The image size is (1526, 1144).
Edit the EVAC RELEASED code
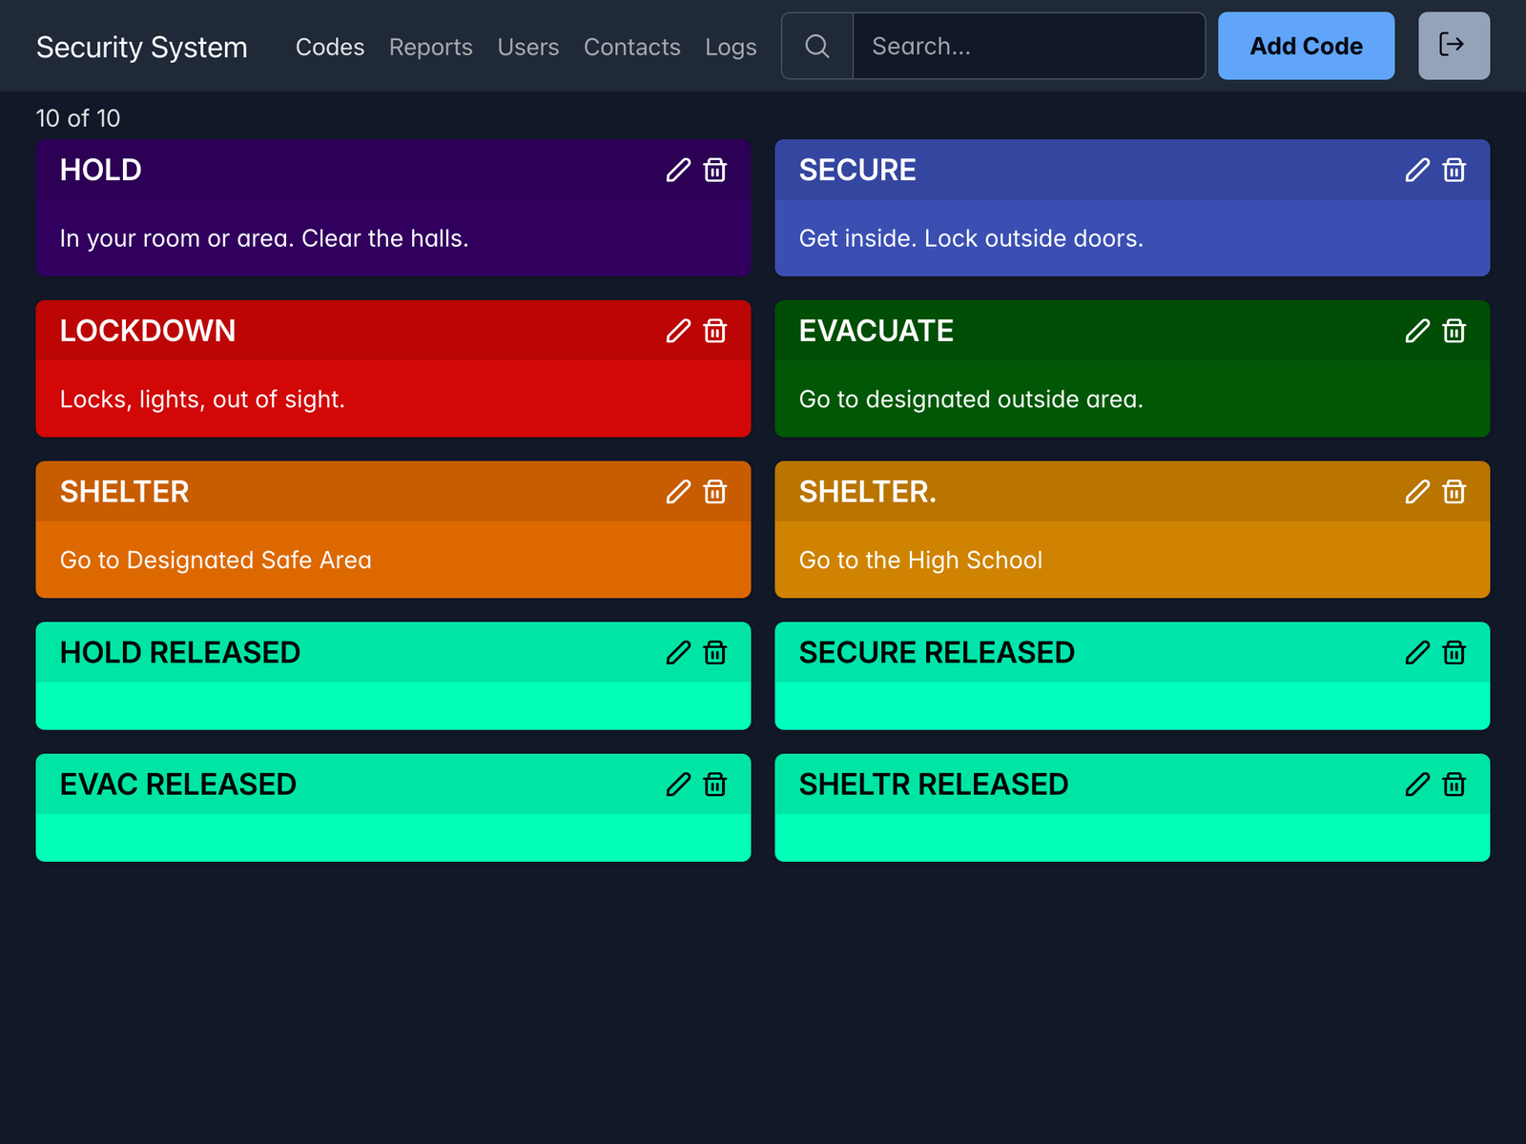tap(678, 785)
